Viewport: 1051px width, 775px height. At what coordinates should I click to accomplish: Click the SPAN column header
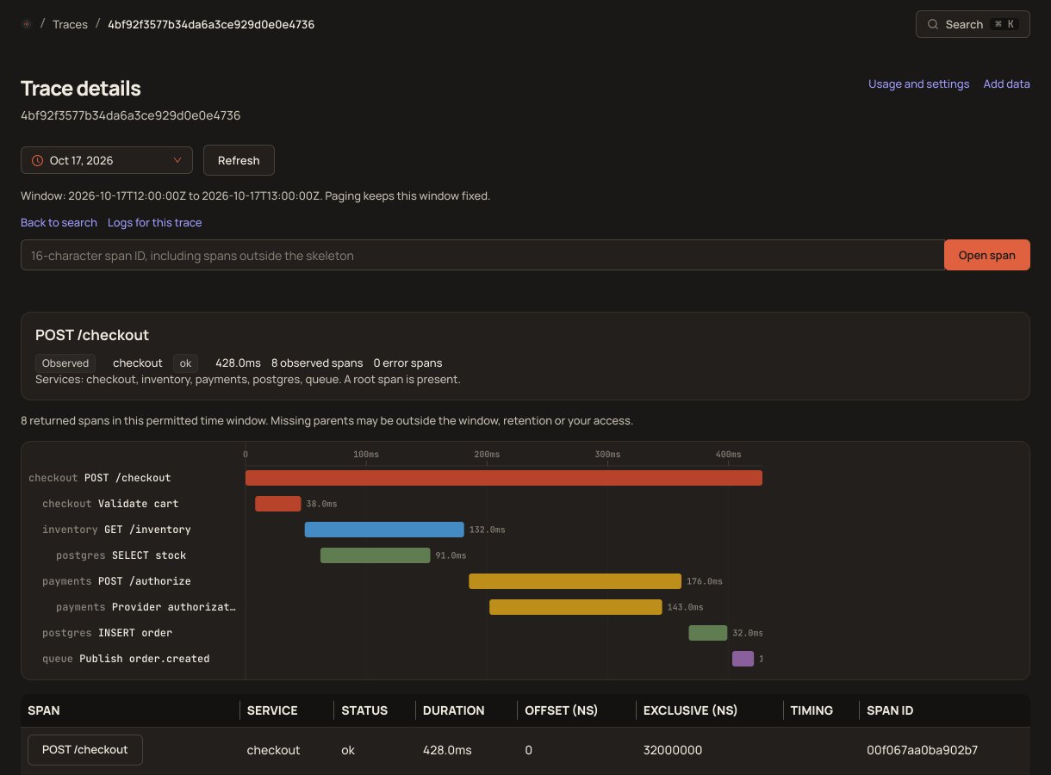pyautogui.click(x=44, y=710)
